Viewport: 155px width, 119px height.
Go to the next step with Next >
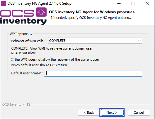pyautogui.click(x=112, y=112)
